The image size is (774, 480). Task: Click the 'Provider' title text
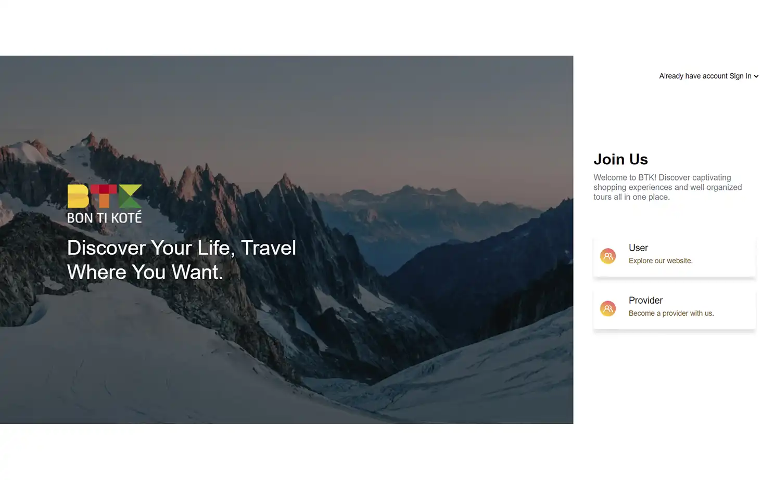point(645,301)
